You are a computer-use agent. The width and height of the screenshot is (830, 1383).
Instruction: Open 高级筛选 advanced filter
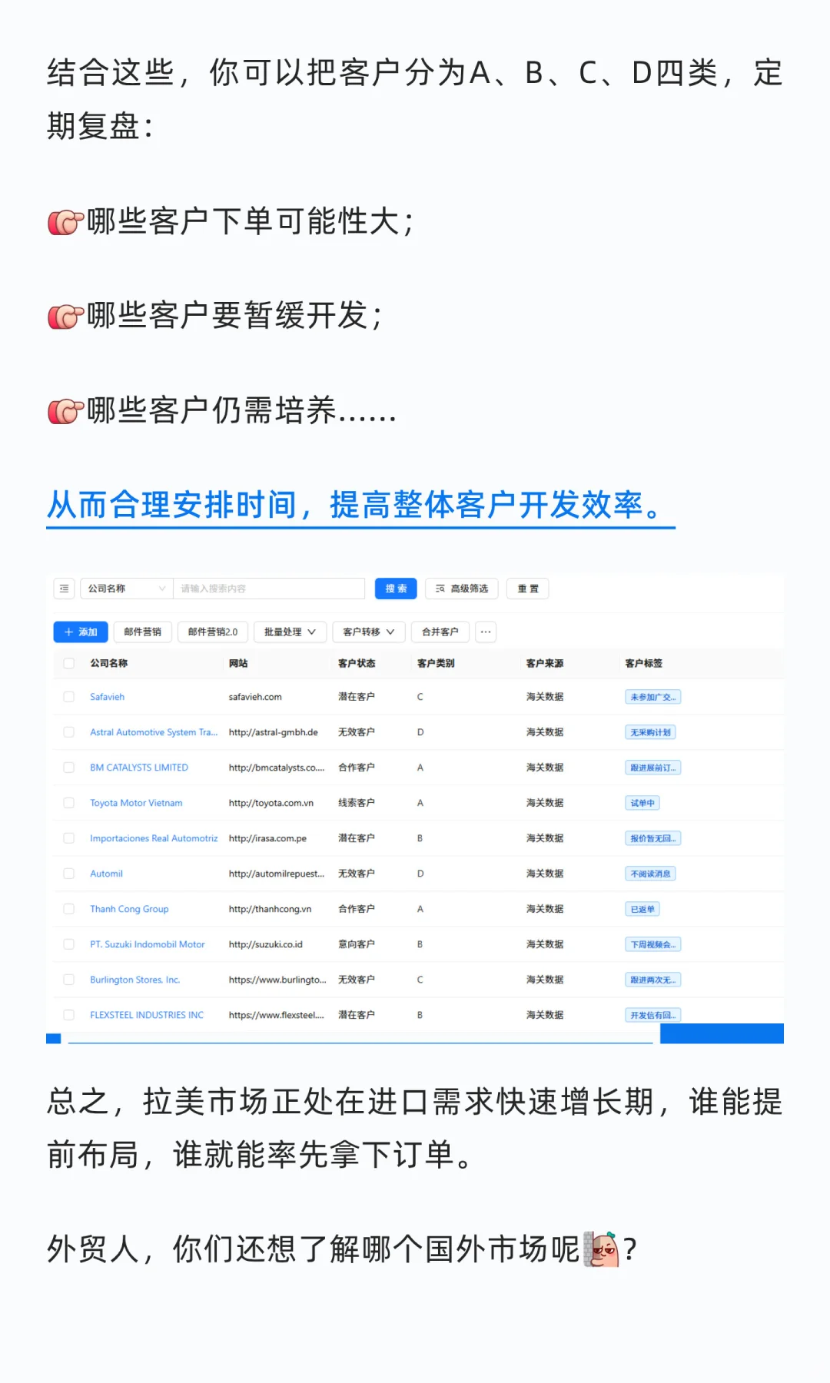coord(462,589)
